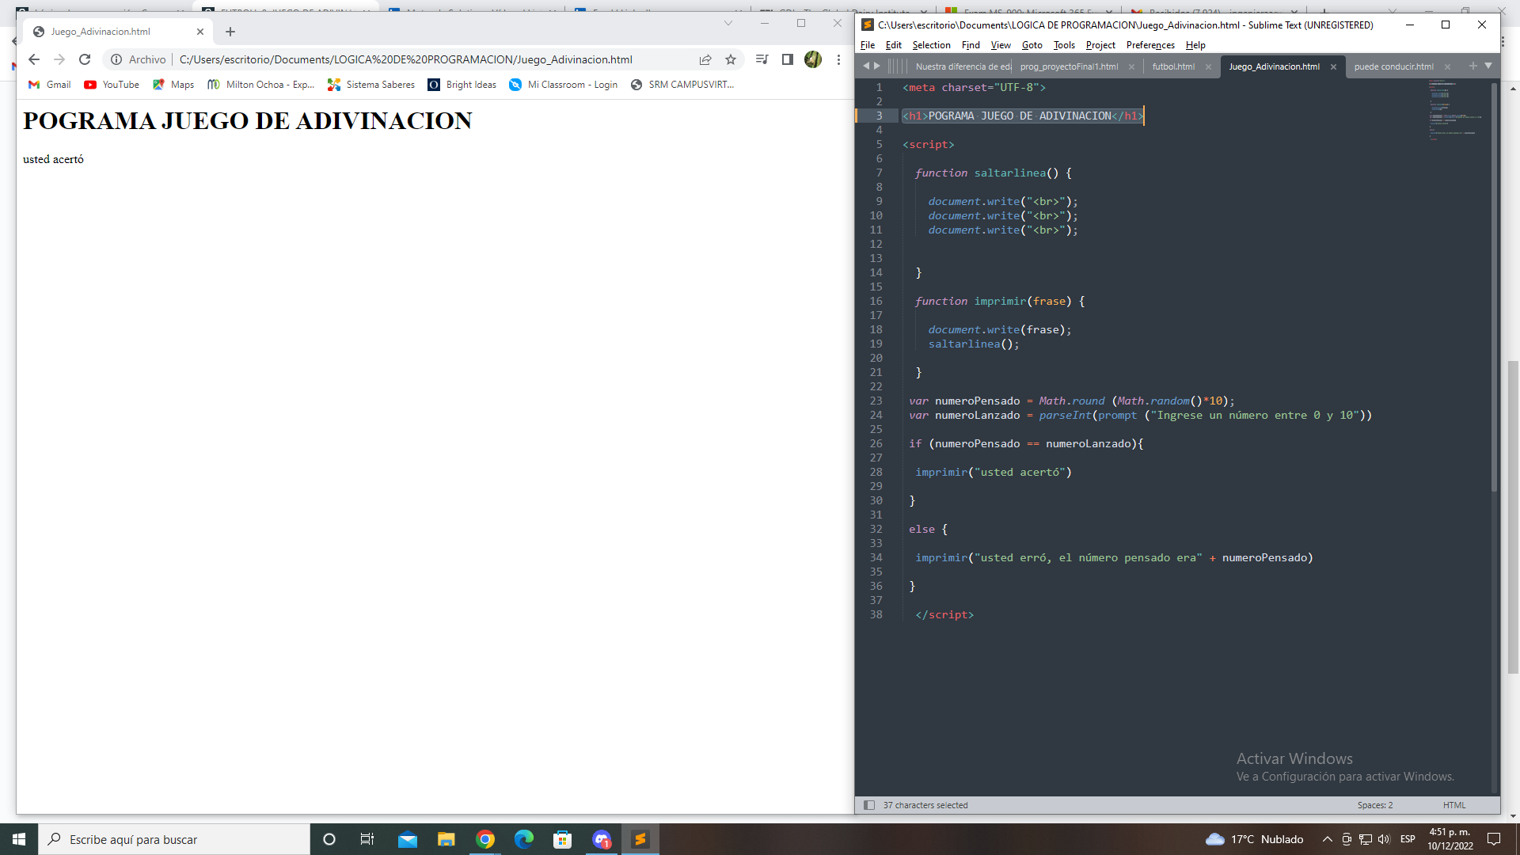
Task: Close Juego_Adivinacion.html tab in Sublime
Action: tap(1333, 66)
